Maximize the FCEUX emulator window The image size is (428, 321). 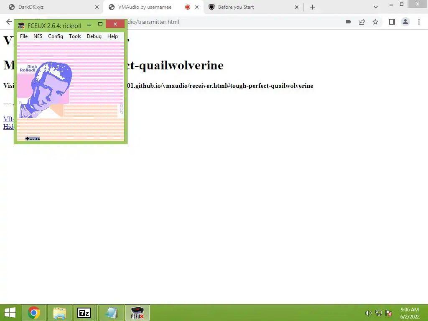100,24
